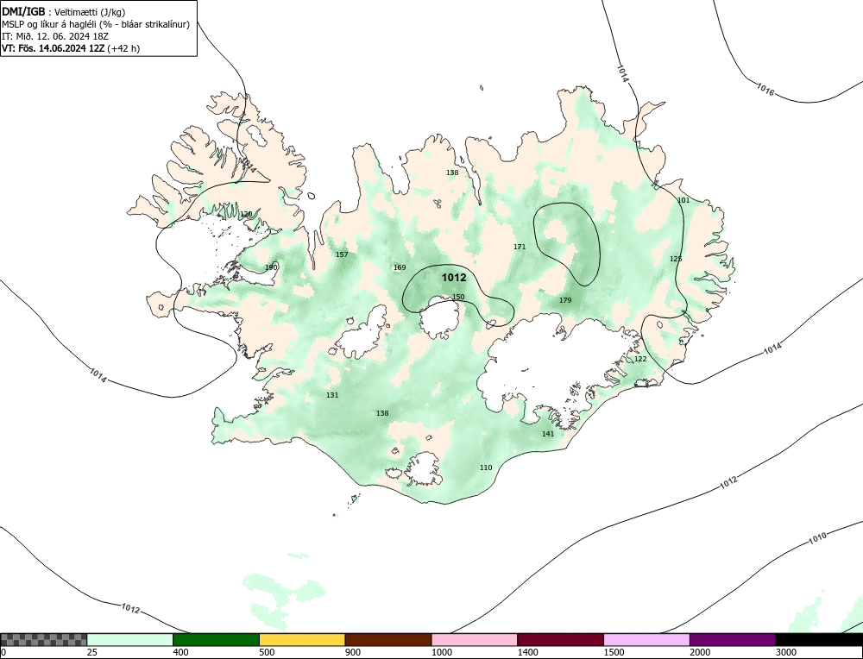Viewport: 863px width, 659px height.
Task: Click the CAPE value 120
Action: (x=246, y=213)
